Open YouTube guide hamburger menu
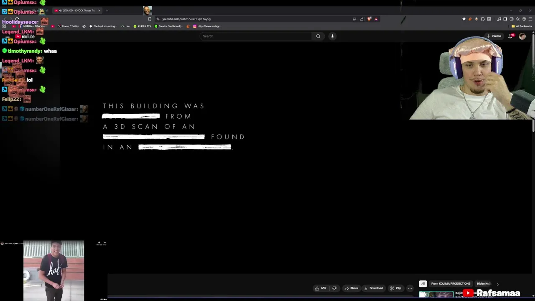The width and height of the screenshot is (535, 301). click(7, 36)
